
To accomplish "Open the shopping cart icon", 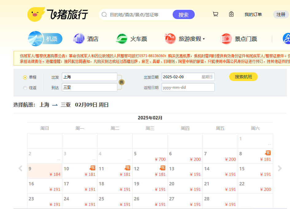I will (x=215, y=14).
